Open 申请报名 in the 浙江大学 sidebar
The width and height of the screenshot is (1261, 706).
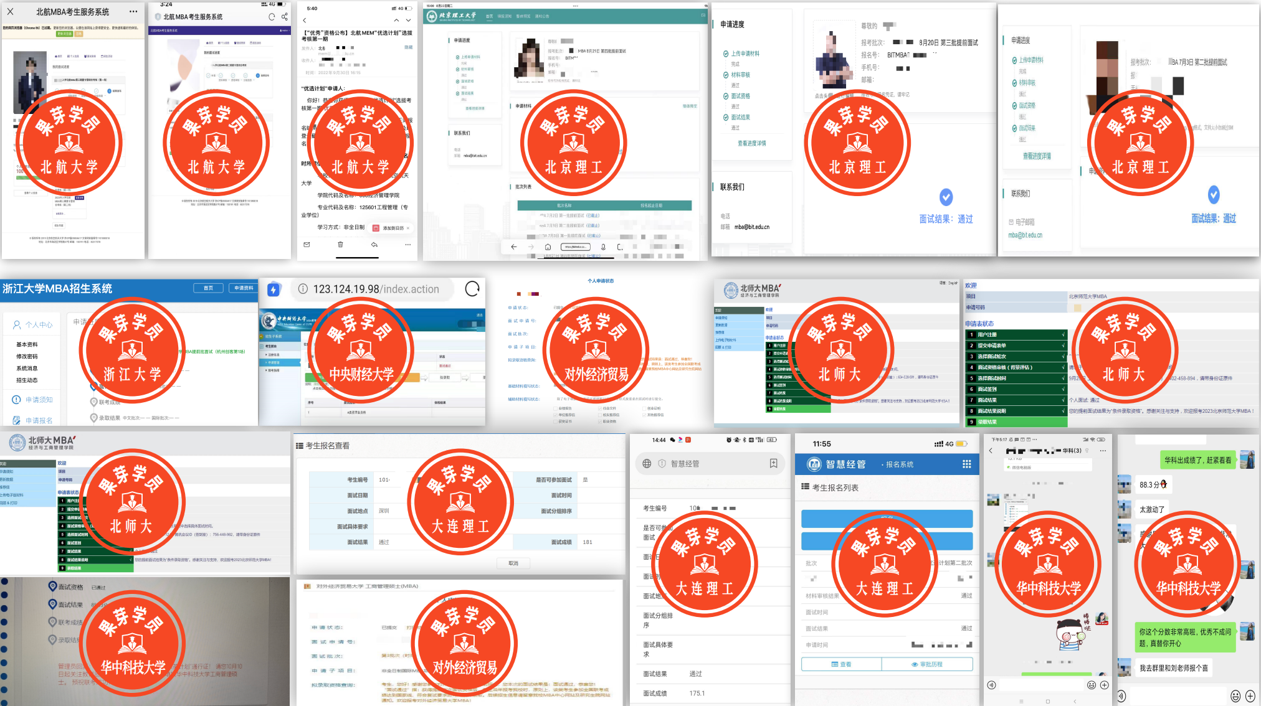tap(32, 420)
